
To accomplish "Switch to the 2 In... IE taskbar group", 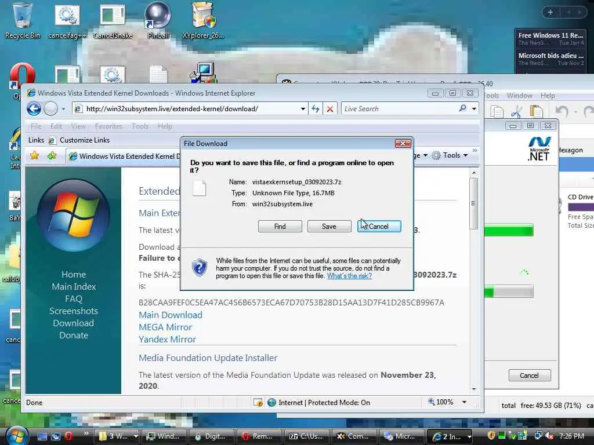I will 450,436.
